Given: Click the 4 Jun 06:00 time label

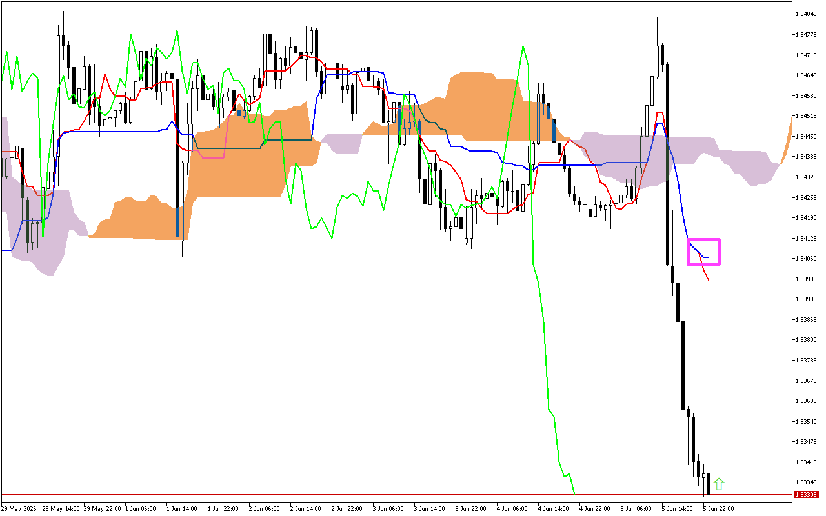Looking at the screenshot, I should (x=512, y=509).
